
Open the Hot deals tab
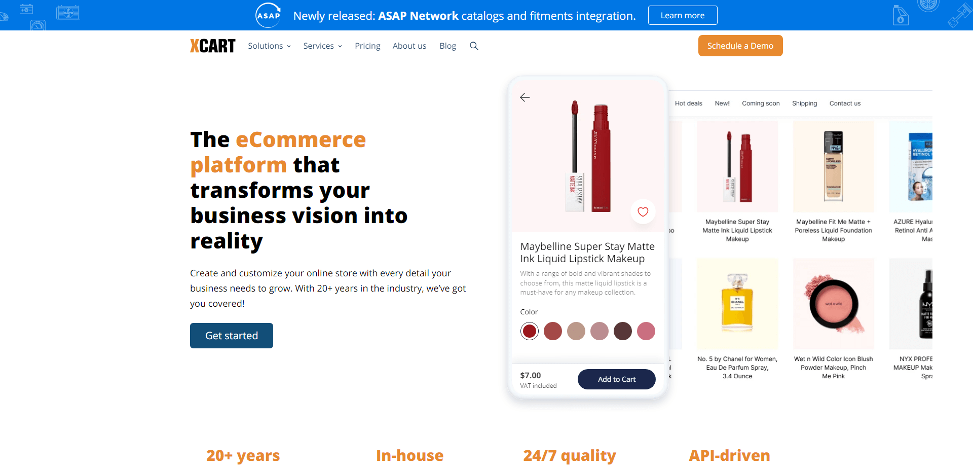click(x=688, y=103)
